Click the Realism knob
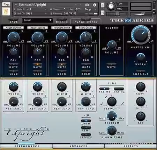 [x=112, y=116]
